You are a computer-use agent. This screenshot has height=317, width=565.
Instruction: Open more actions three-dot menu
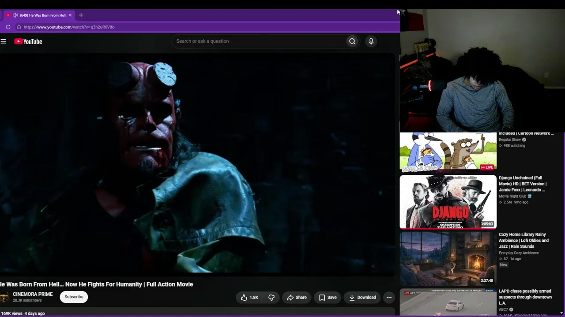click(389, 298)
